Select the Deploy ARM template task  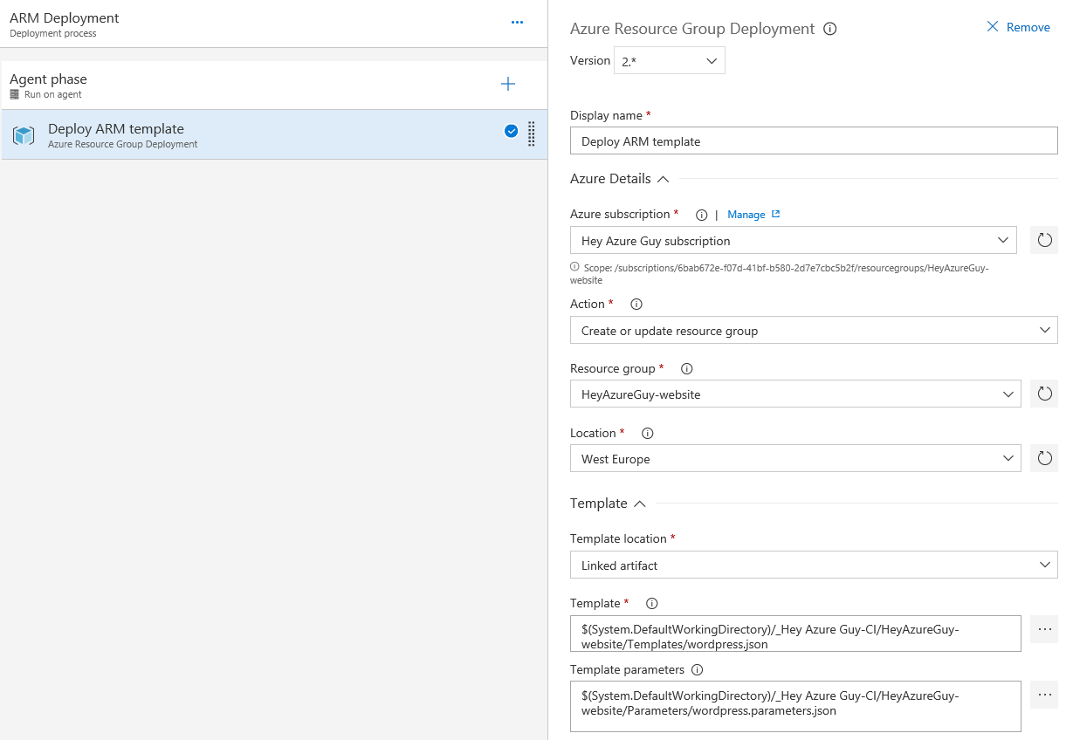click(x=274, y=134)
